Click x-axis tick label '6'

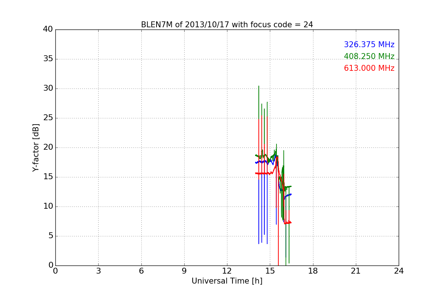coord(141,271)
